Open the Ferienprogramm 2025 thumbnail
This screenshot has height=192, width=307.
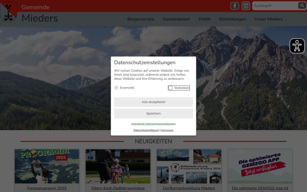pos(47,166)
